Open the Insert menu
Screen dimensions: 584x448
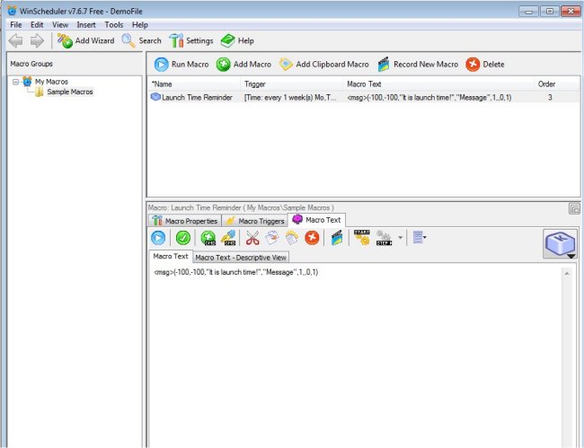coord(86,24)
